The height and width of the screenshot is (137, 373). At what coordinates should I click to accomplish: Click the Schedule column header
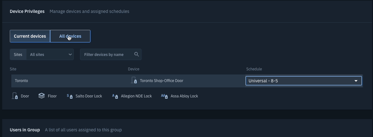[x=254, y=69]
